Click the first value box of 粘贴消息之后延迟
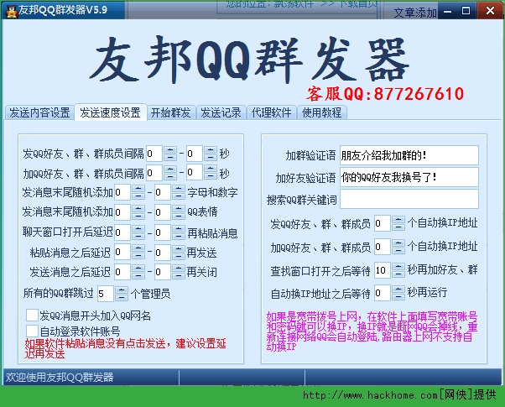 122,253
